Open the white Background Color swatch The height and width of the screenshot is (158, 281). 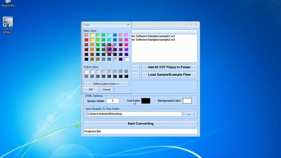pos(187,101)
